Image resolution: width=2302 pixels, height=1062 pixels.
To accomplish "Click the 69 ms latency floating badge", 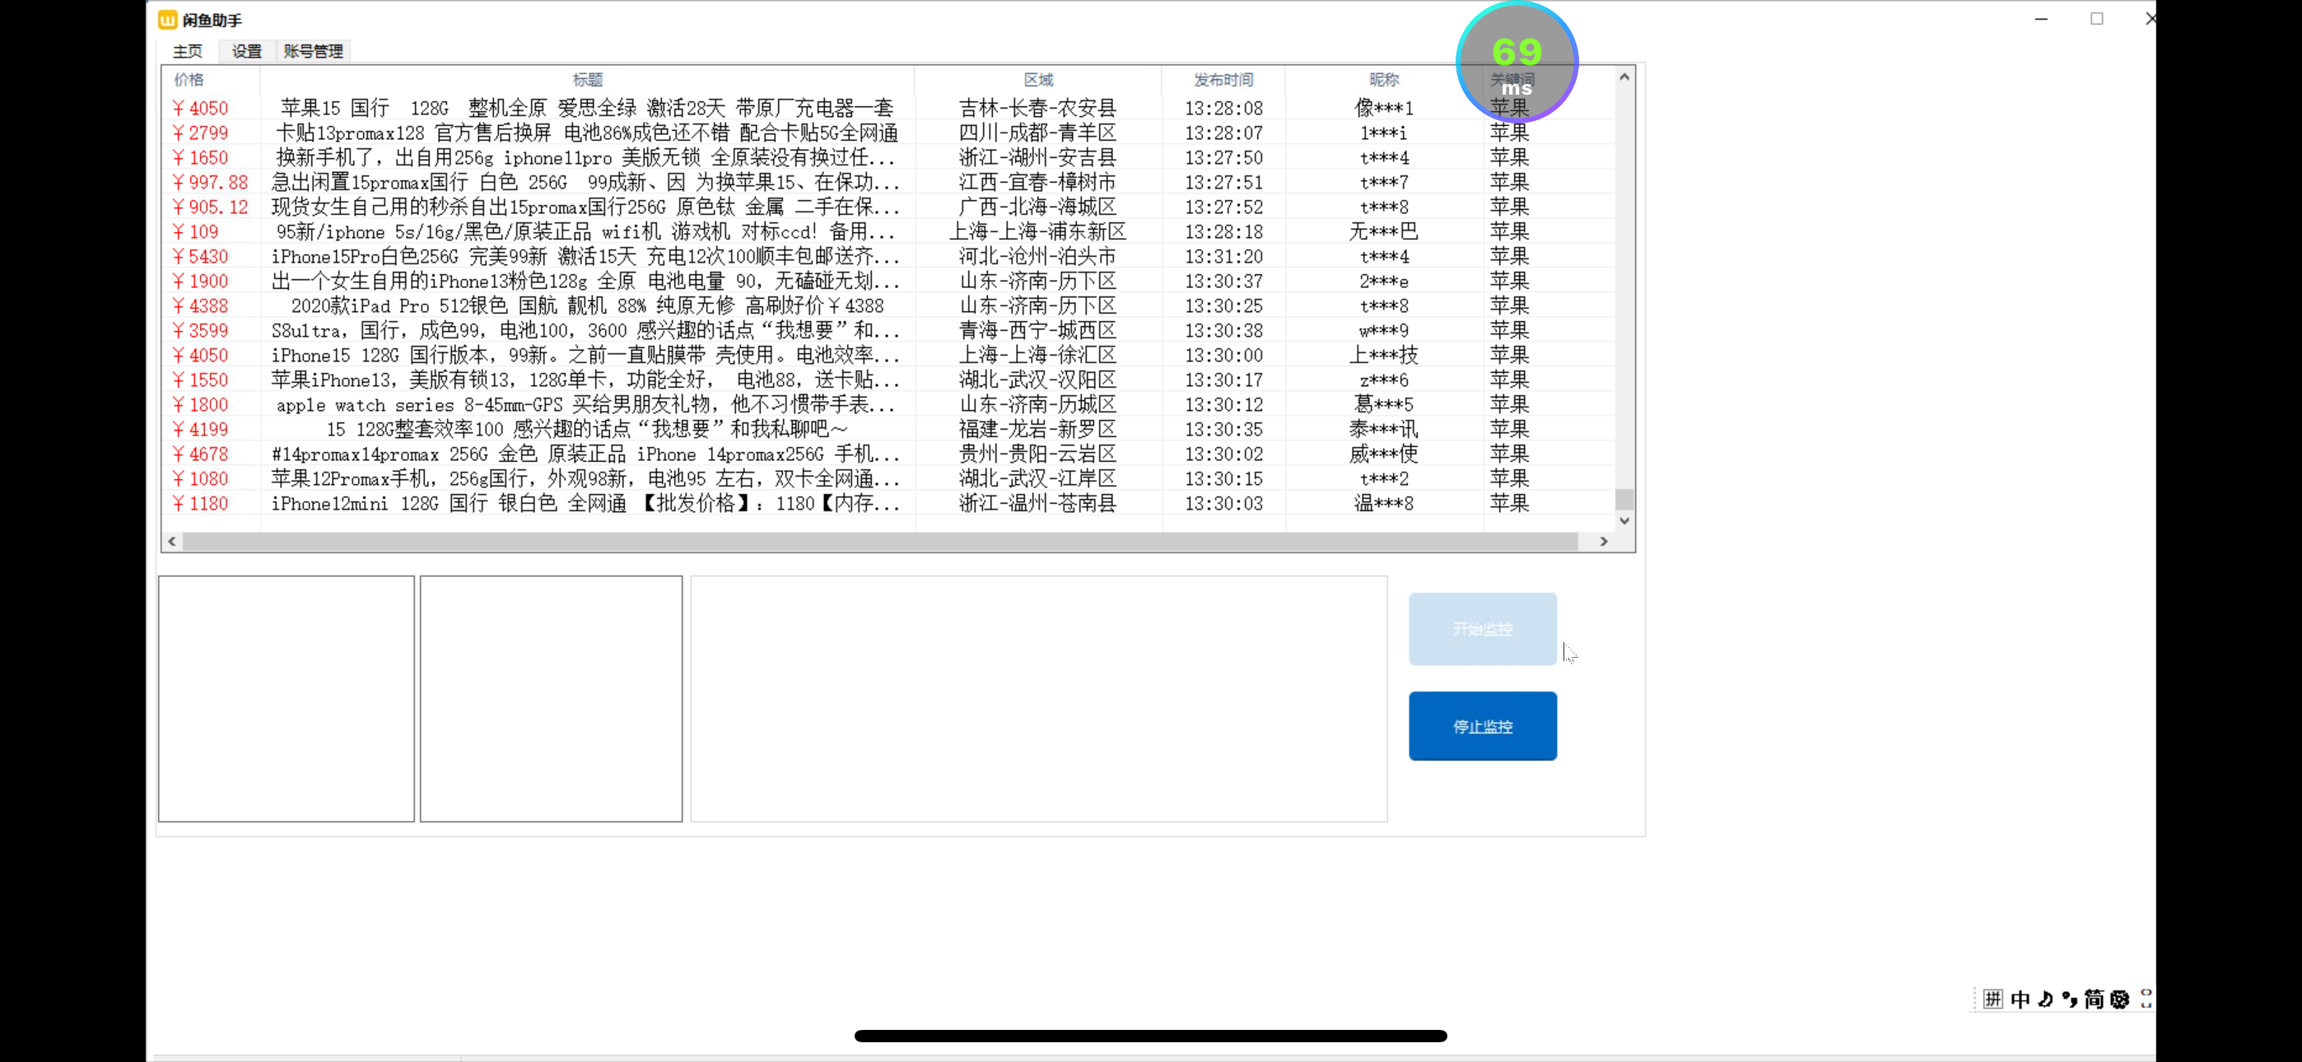I will pos(1517,63).
